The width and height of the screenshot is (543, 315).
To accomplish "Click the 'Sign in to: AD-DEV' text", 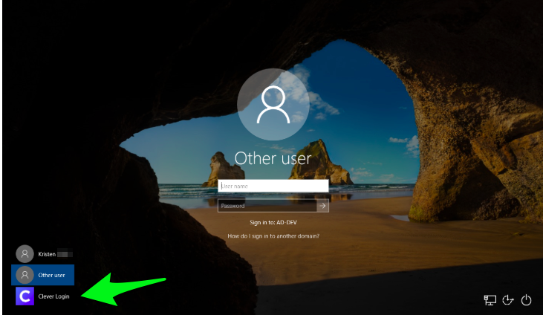I will [x=273, y=222].
